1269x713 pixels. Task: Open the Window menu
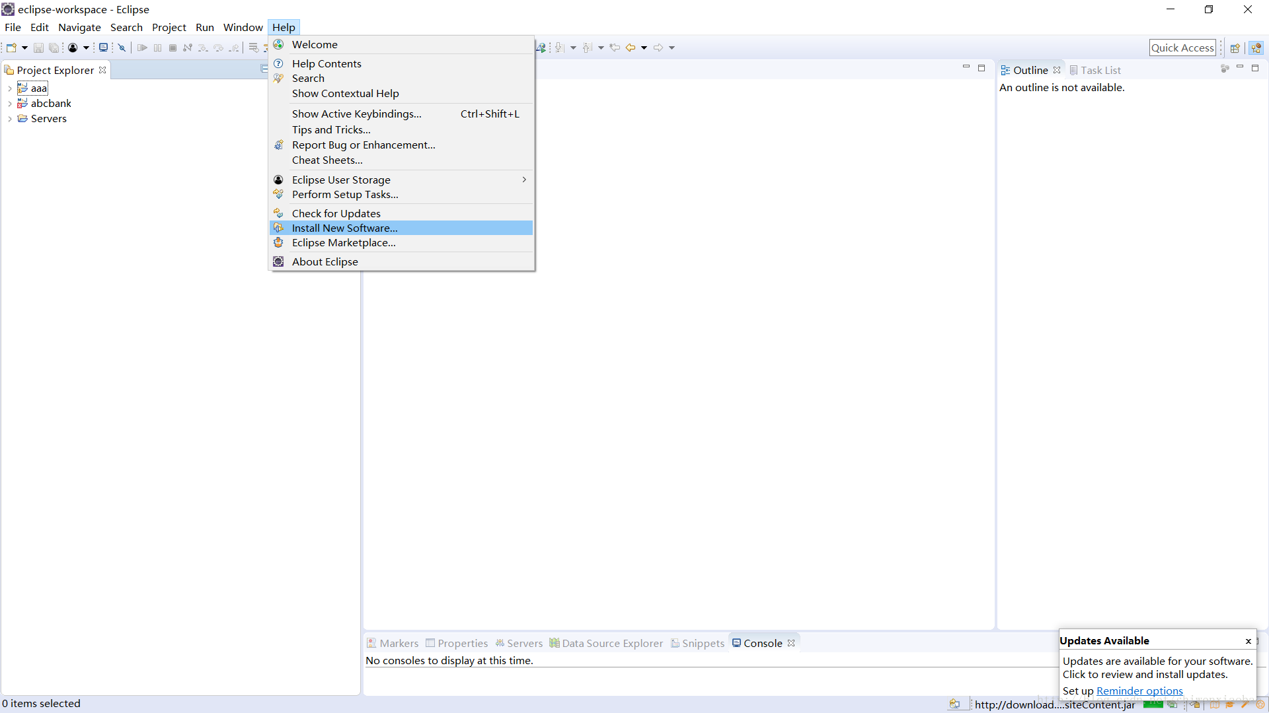coord(243,27)
